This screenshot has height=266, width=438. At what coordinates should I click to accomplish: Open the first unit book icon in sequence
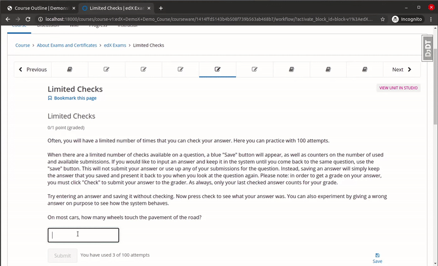(70, 69)
